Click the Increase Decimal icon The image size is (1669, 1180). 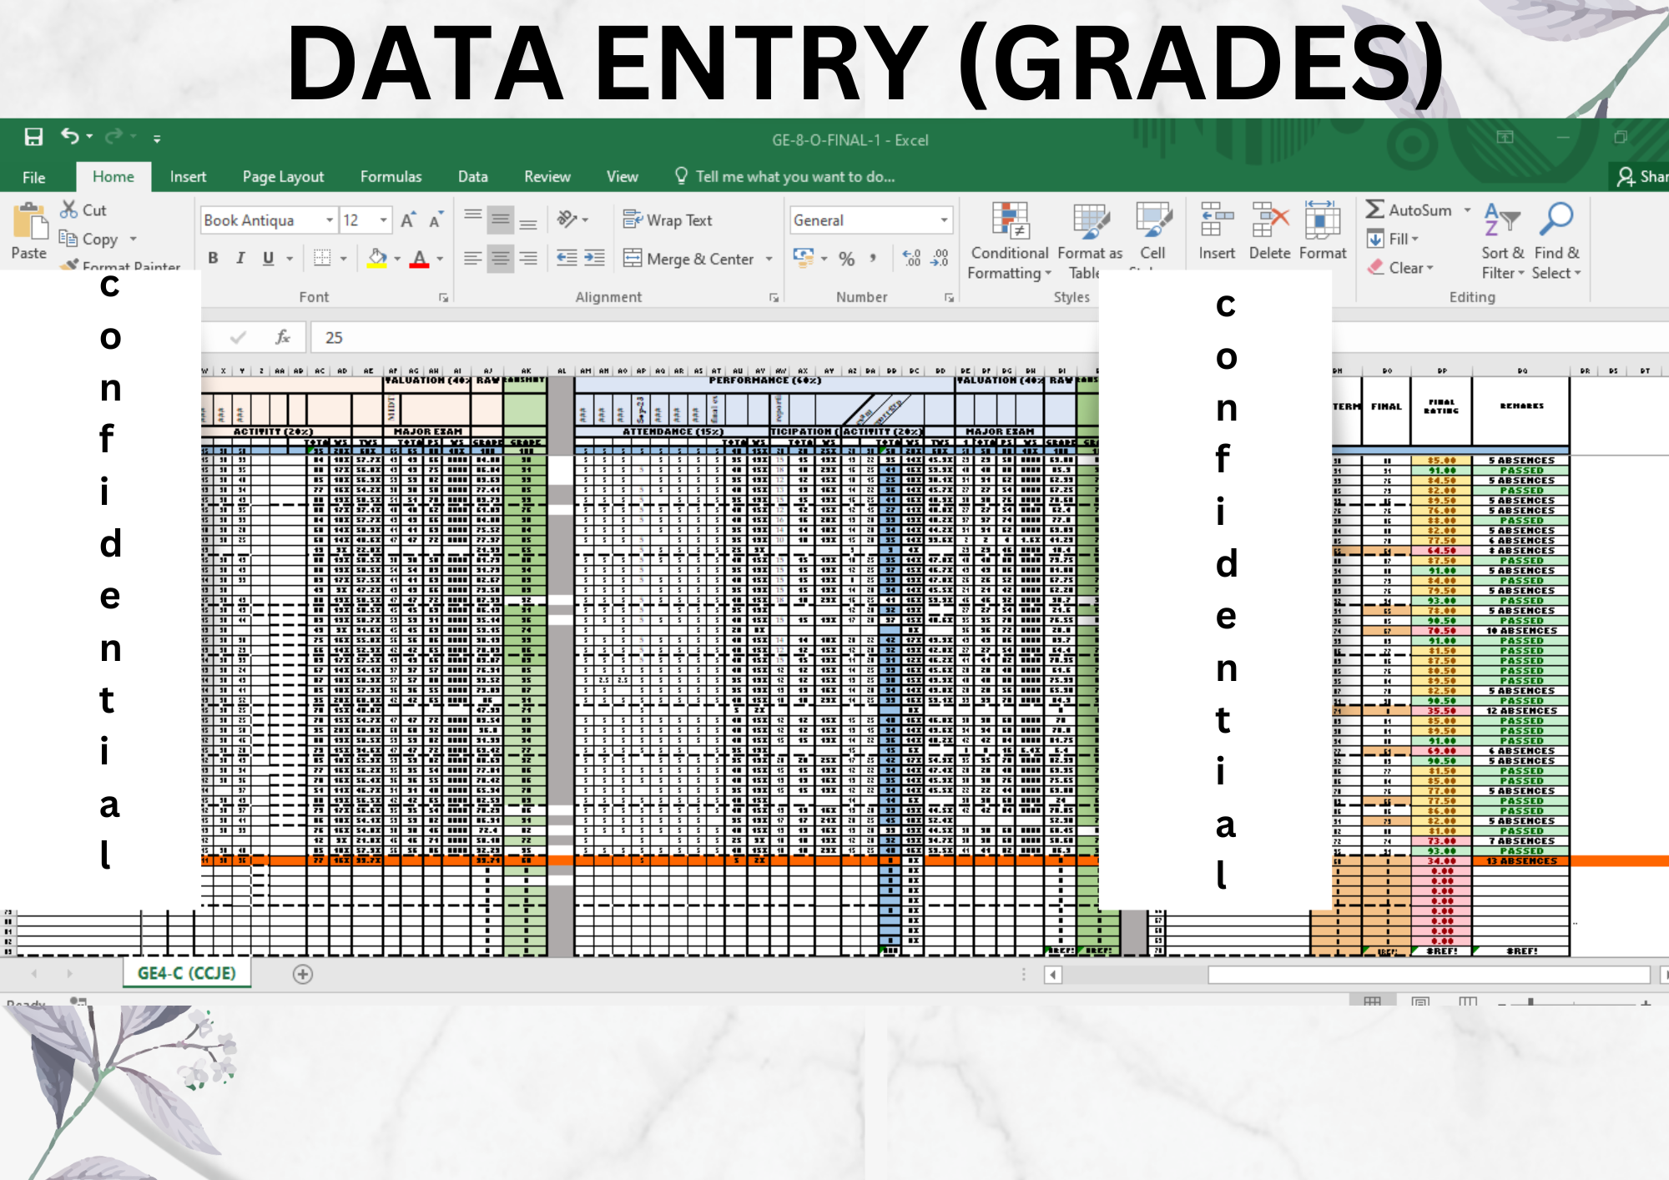coord(911,259)
